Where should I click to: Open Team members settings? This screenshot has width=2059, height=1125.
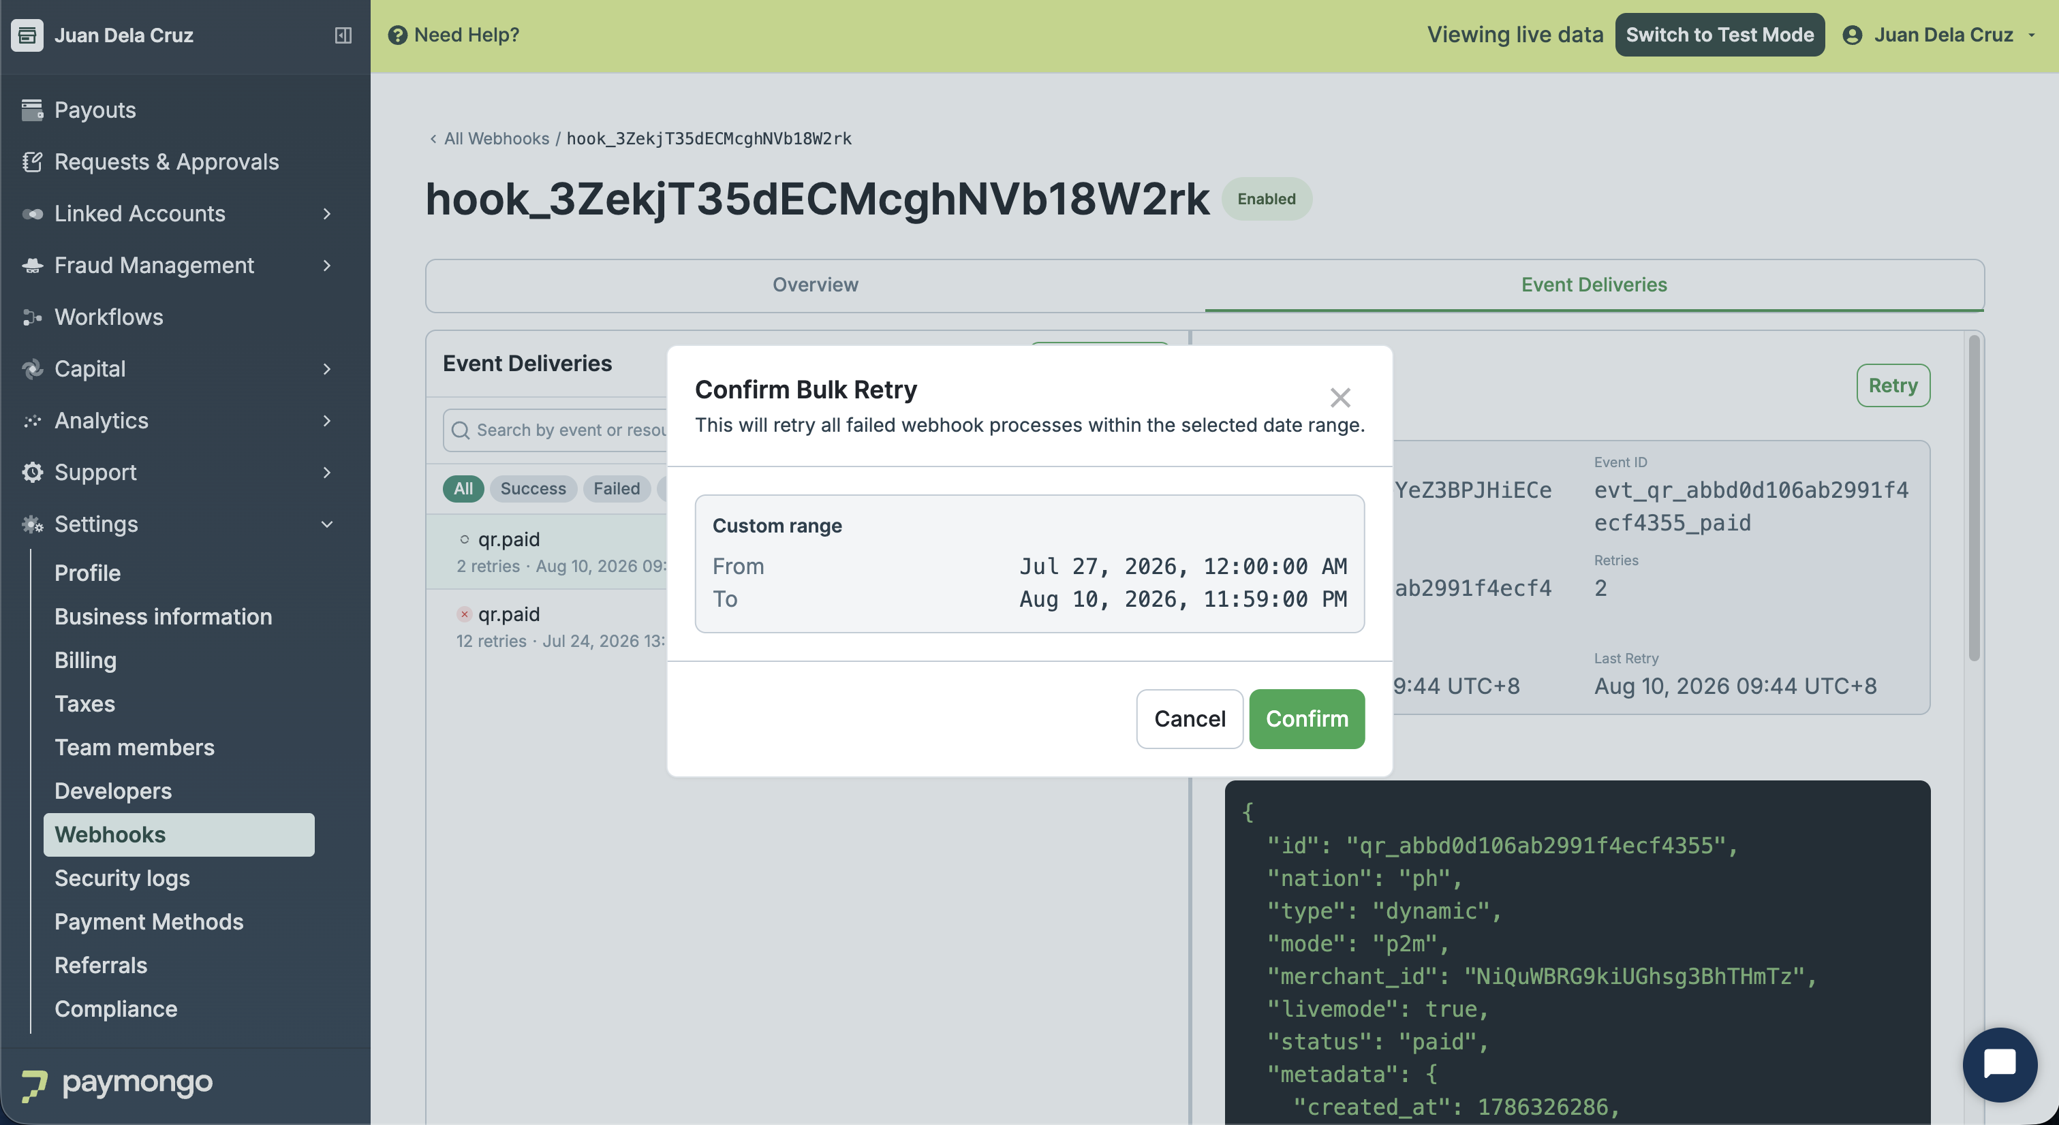point(134,747)
